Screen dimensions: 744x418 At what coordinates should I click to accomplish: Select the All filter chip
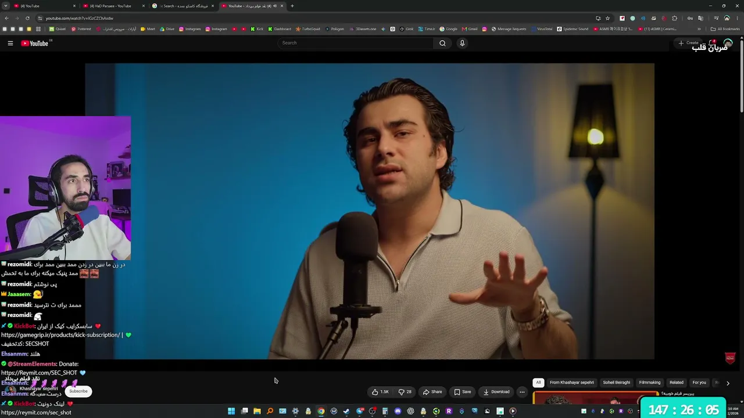point(538,383)
